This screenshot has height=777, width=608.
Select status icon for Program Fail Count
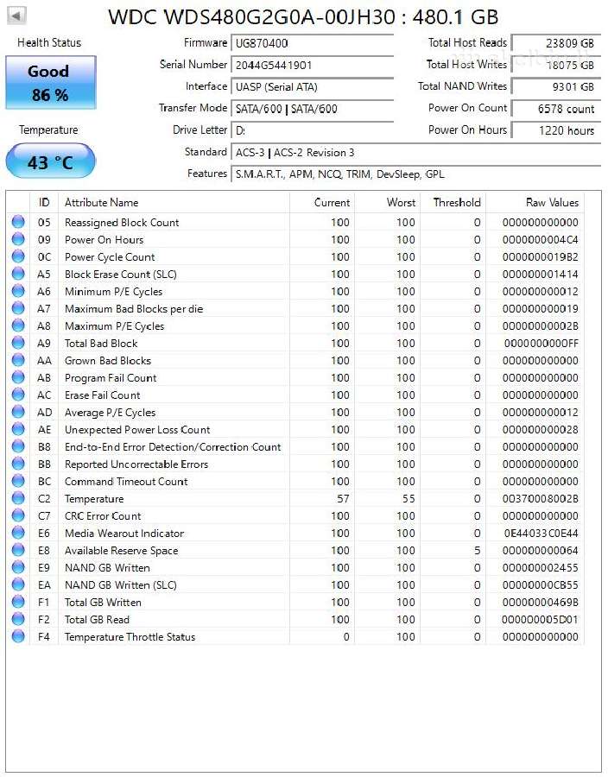pyautogui.click(x=18, y=377)
